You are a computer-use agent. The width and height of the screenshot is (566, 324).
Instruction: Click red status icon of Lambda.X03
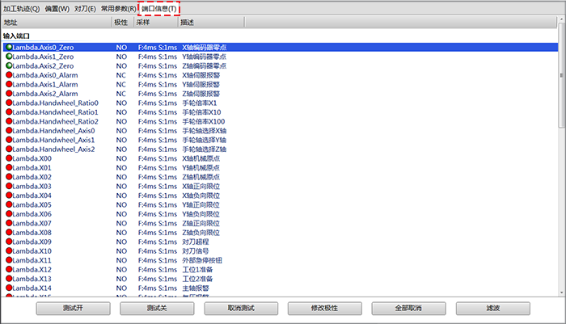pos(9,186)
